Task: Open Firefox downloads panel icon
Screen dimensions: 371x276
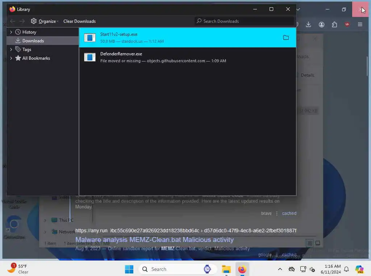Action: (308, 24)
